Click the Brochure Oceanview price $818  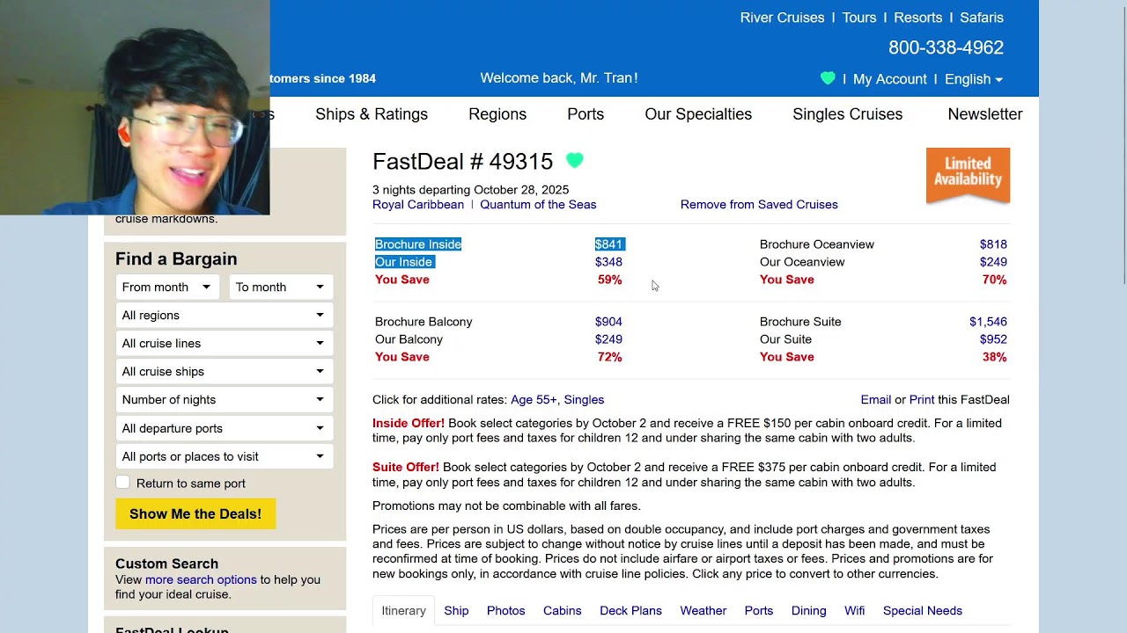coord(993,244)
